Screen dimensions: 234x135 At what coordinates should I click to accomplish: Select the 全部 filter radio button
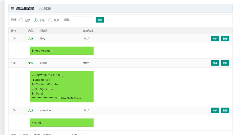[21, 20]
